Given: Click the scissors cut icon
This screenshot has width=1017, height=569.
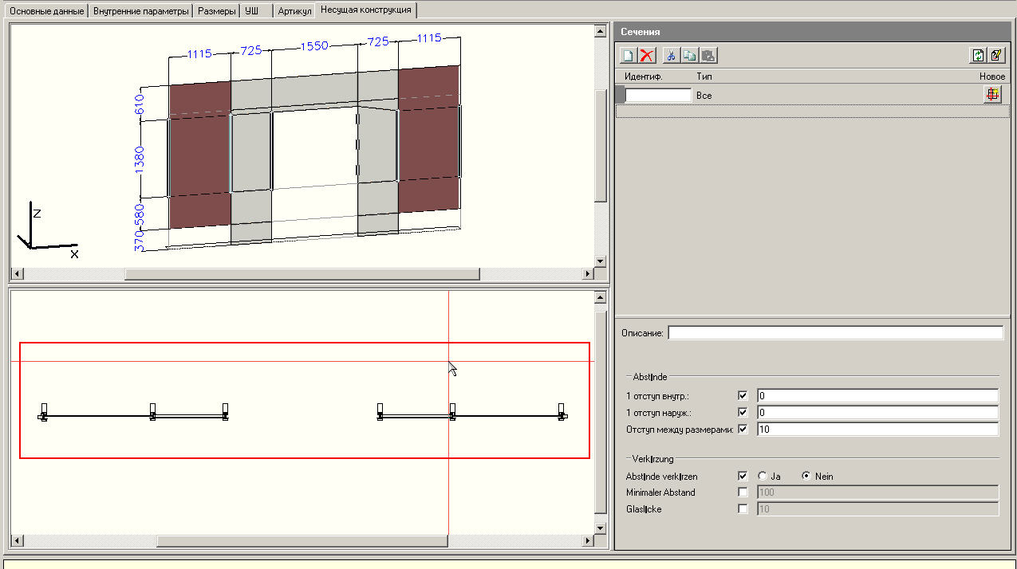Looking at the screenshot, I should pyautogui.click(x=671, y=56).
